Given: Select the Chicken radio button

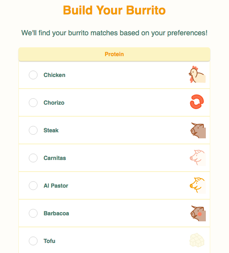Looking at the screenshot, I should point(33,75).
